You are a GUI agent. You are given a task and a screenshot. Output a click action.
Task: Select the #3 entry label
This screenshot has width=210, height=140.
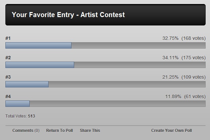8,77
